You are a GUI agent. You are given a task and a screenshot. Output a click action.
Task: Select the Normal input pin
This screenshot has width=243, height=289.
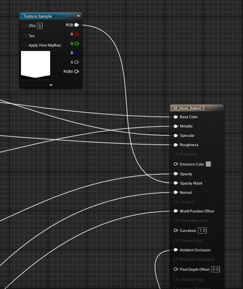(x=175, y=193)
